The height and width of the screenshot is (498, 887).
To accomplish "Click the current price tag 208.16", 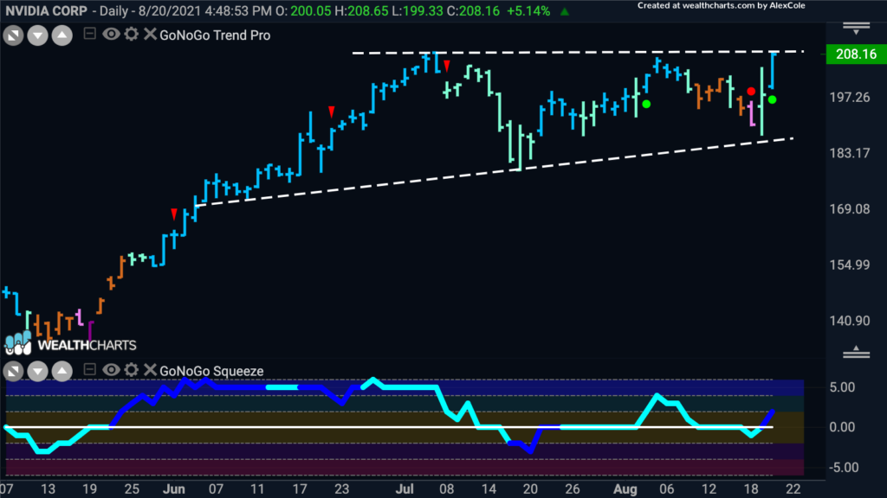I will coord(856,54).
